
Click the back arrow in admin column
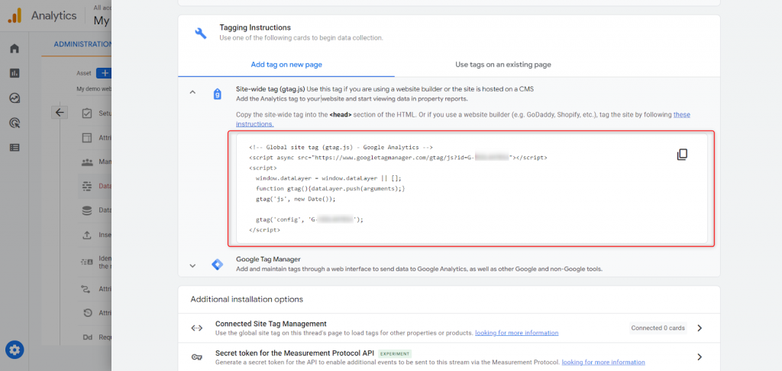pyautogui.click(x=60, y=113)
